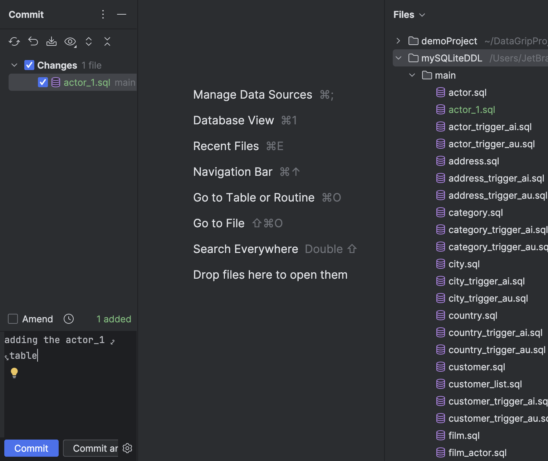This screenshot has width=548, height=461.
Task: Collapse all items in changes tree
Action: (x=107, y=41)
